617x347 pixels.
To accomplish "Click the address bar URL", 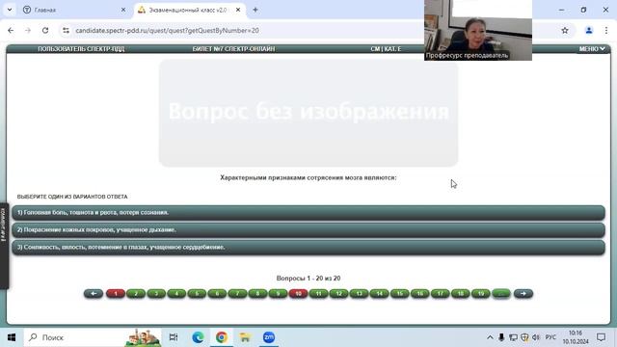I will click(x=167, y=30).
